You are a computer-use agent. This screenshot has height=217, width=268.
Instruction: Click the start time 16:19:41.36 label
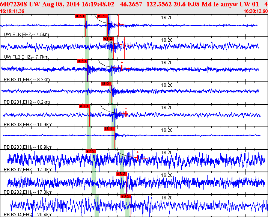(x=12, y=11)
